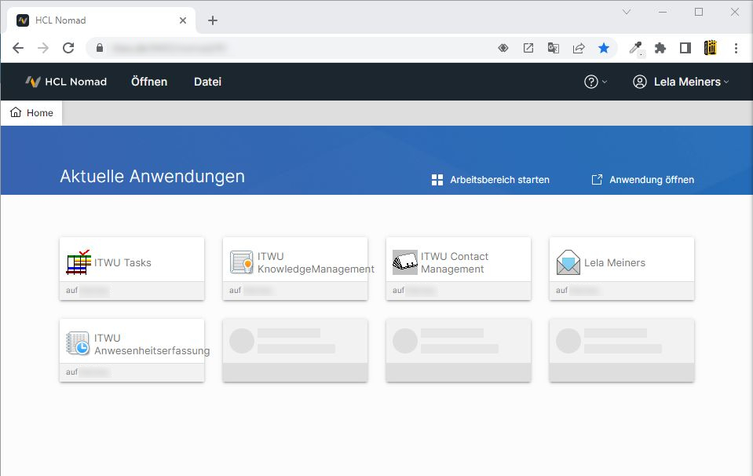
Task: Click the padlock site info icon
Action: [x=100, y=48]
